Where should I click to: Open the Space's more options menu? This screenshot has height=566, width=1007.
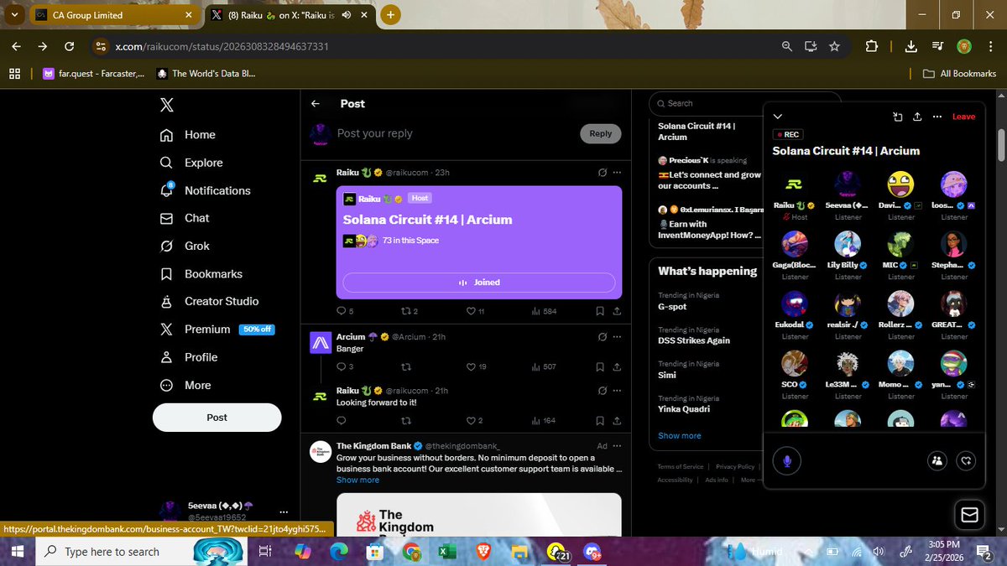[937, 117]
